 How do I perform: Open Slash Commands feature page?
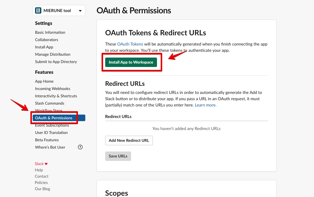click(49, 103)
